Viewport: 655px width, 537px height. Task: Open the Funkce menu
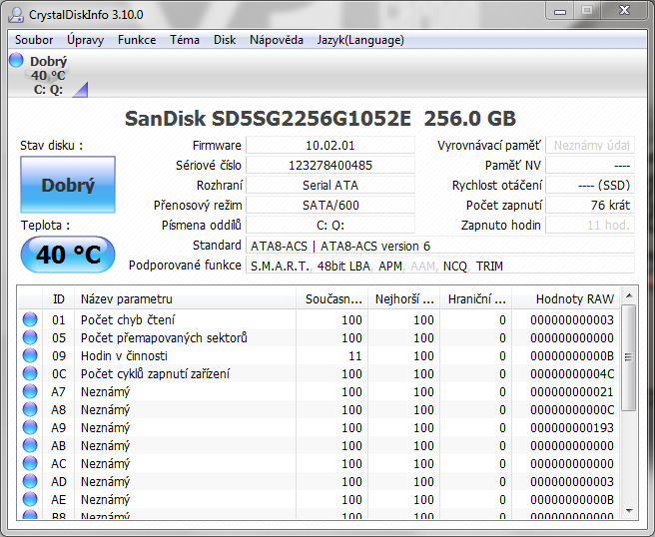pyautogui.click(x=136, y=40)
